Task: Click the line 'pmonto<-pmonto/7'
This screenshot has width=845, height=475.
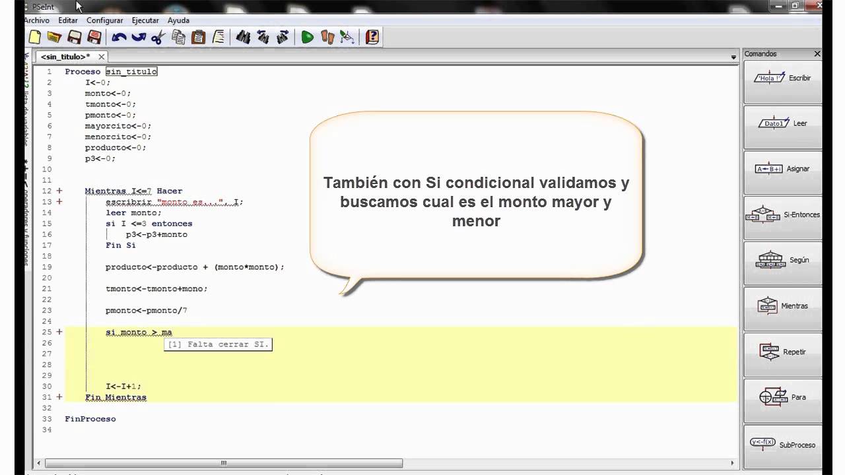Action: tap(146, 310)
